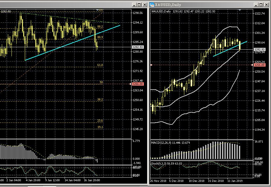Close the left intraday chart window
Screen dimensions: 271x187
coord(144,5)
